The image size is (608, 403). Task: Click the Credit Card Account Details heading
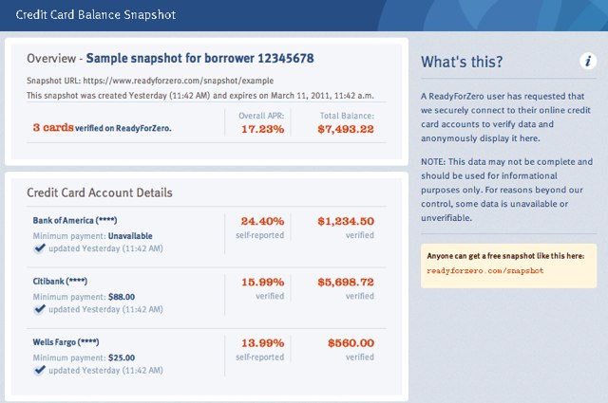click(x=100, y=192)
